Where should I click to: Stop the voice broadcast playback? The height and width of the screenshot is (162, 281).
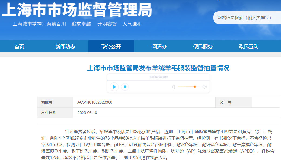tap(125, 87)
